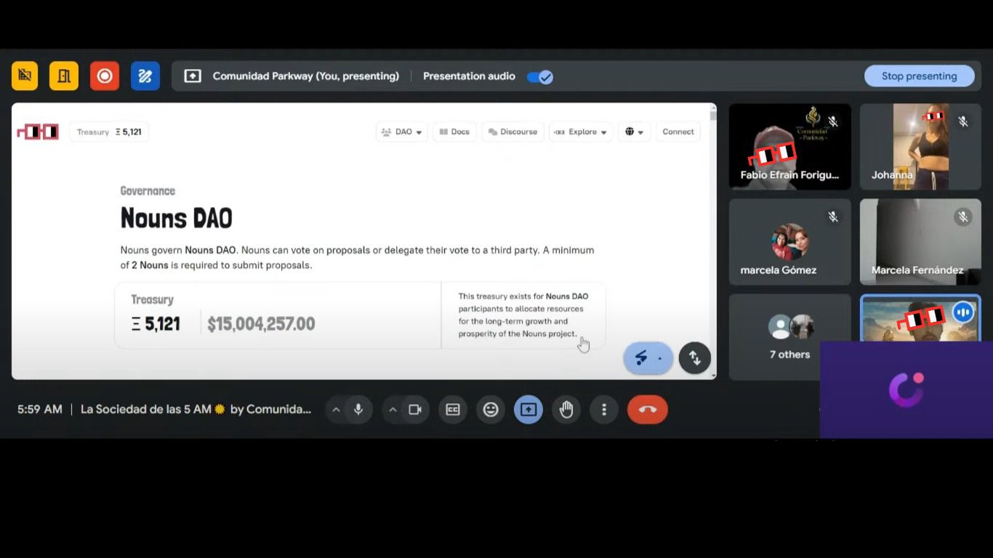
Task: Select marcela Gómez participant tile
Action: pyautogui.click(x=790, y=242)
